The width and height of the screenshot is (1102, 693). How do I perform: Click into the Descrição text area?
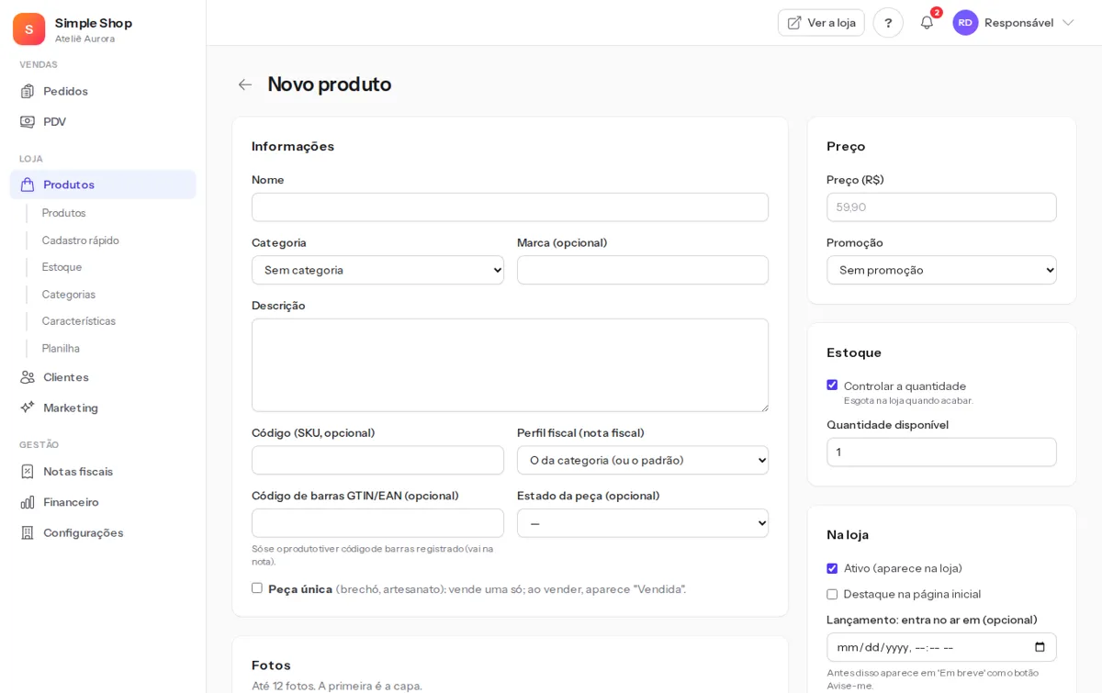[510, 365]
